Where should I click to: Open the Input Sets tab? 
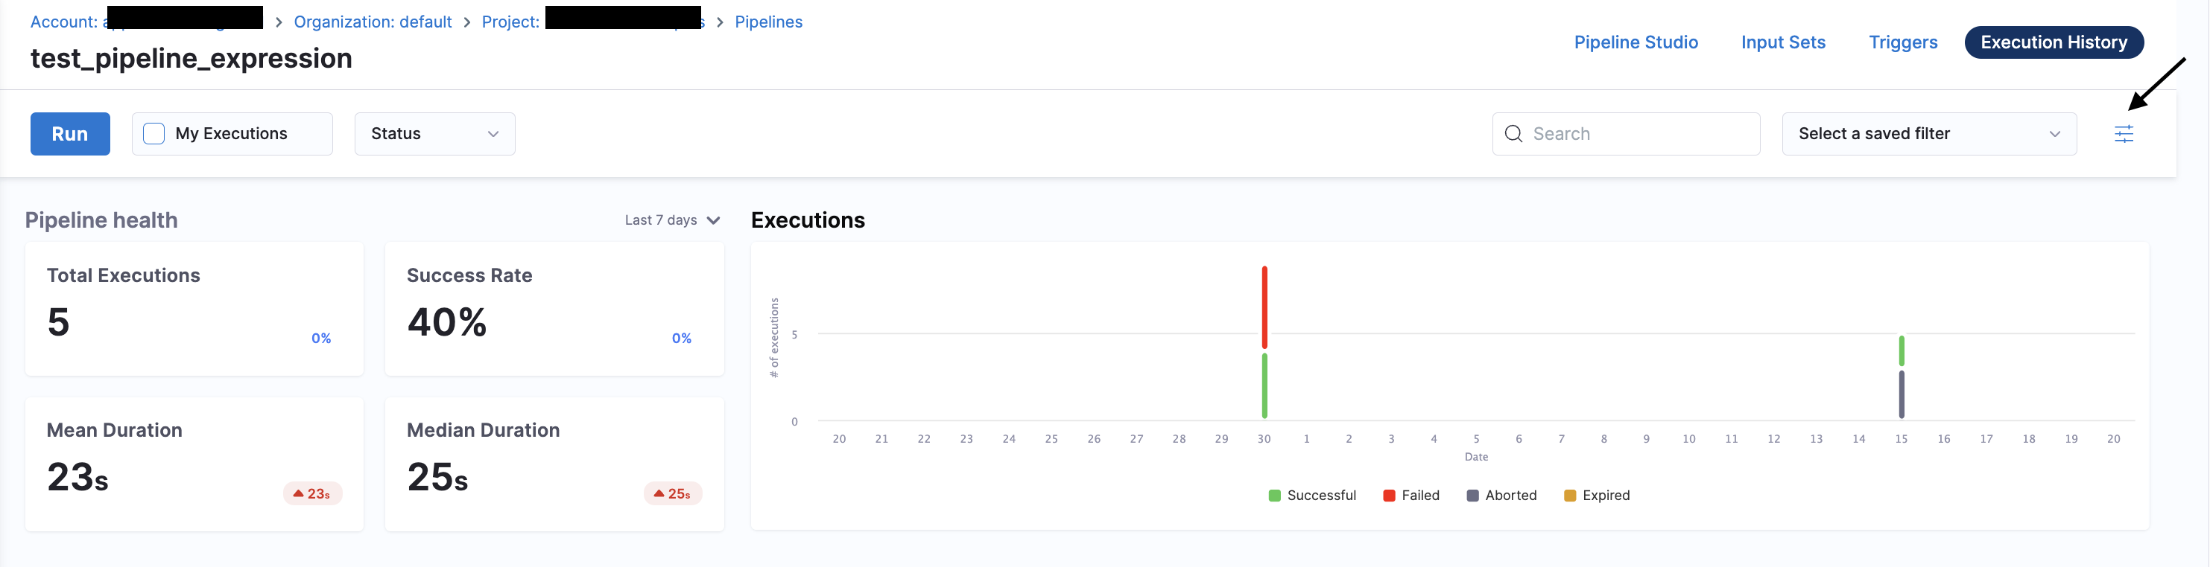(x=1783, y=42)
